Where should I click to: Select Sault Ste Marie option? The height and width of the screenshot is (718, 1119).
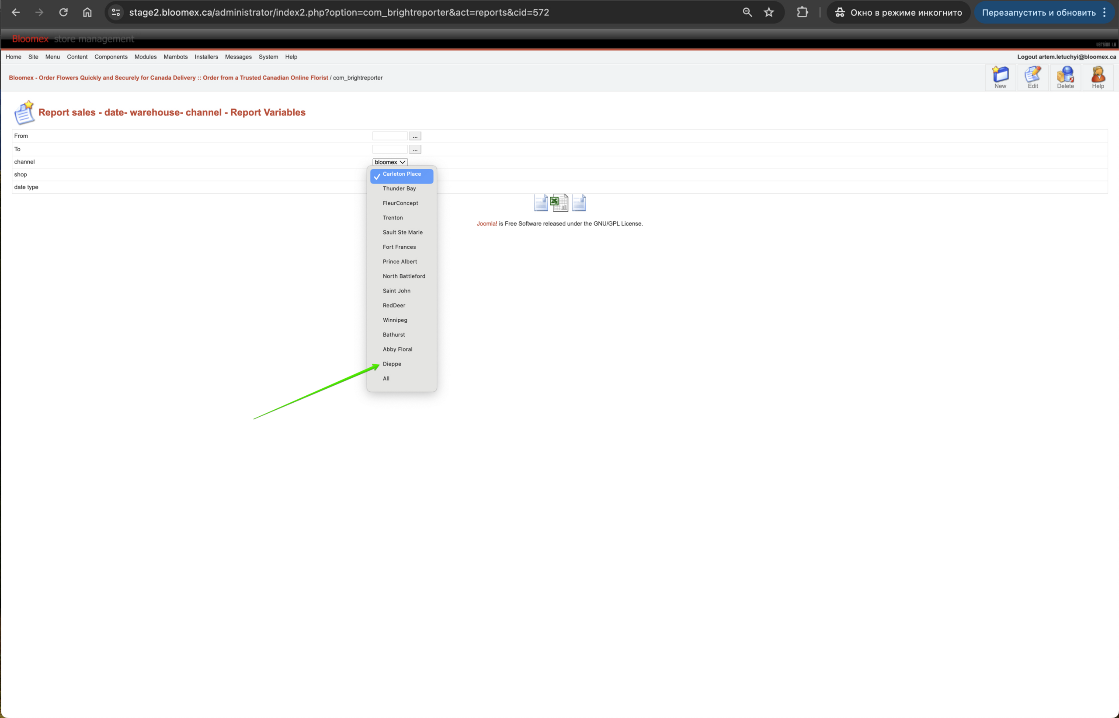pos(402,233)
